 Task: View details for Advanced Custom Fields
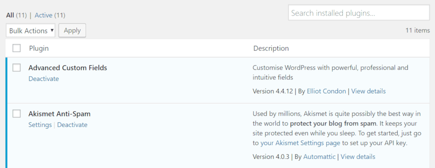click(368, 91)
